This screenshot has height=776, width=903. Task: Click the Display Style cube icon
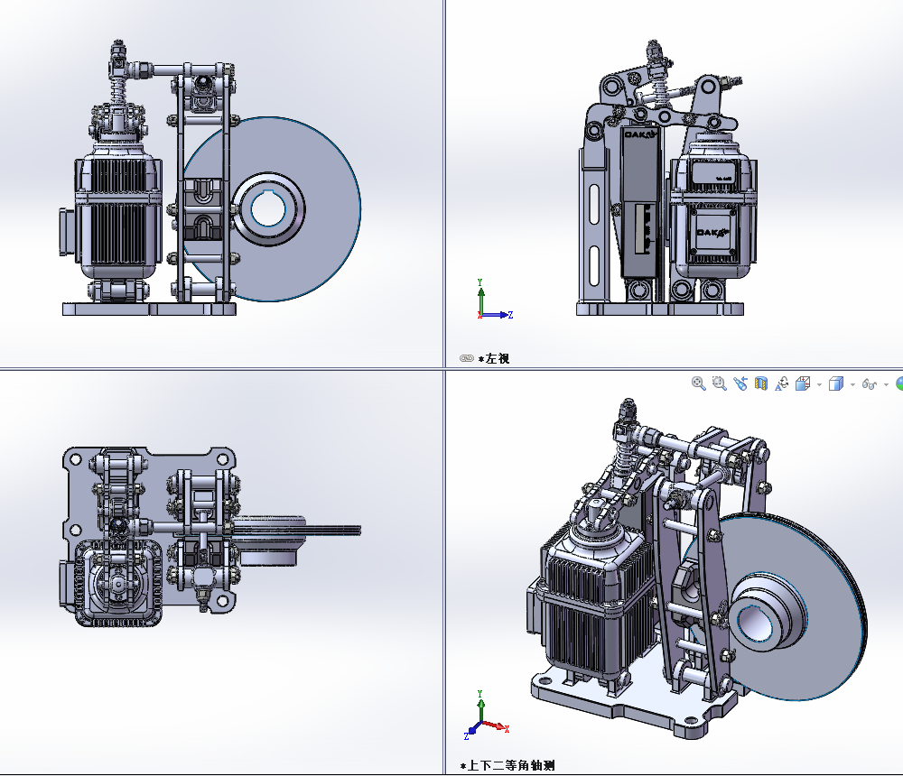tap(836, 383)
